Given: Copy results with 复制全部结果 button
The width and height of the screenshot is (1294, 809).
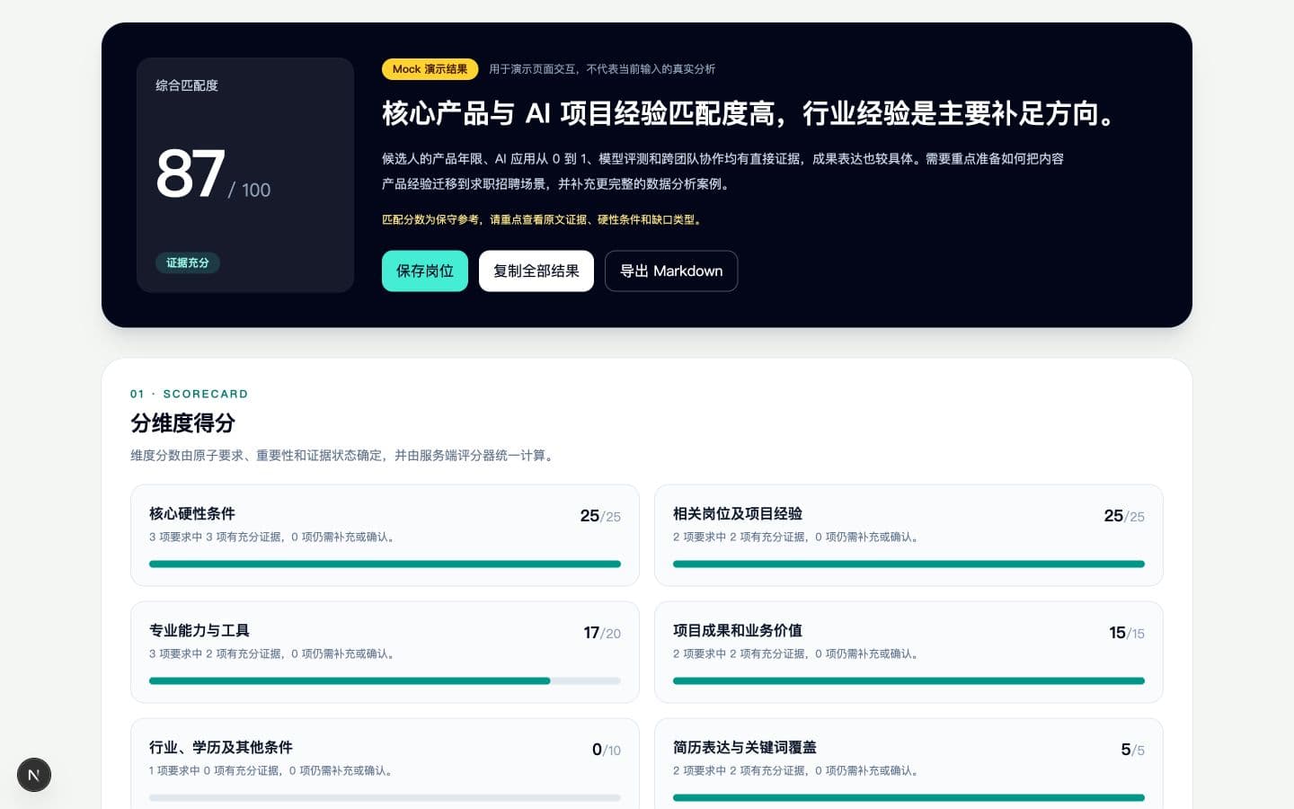Looking at the screenshot, I should (x=536, y=271).
